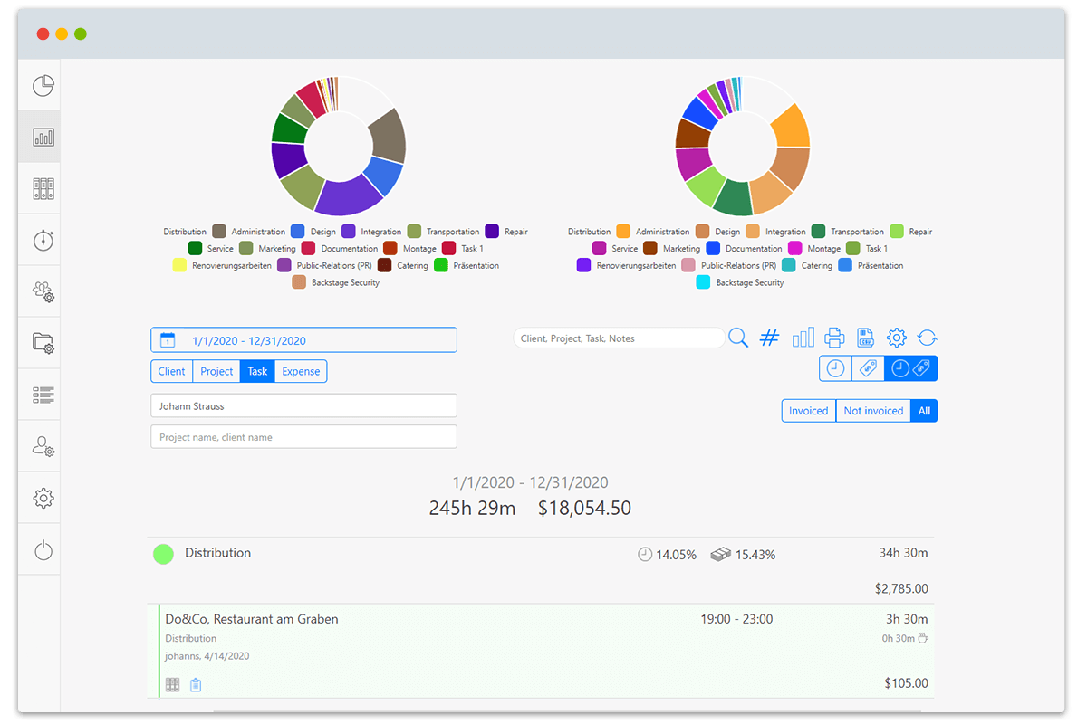The height and width of the screenshot is (724, 1087).
Task: Open the reports bar chart sidebar icon
Action: (x=43, y=137)
